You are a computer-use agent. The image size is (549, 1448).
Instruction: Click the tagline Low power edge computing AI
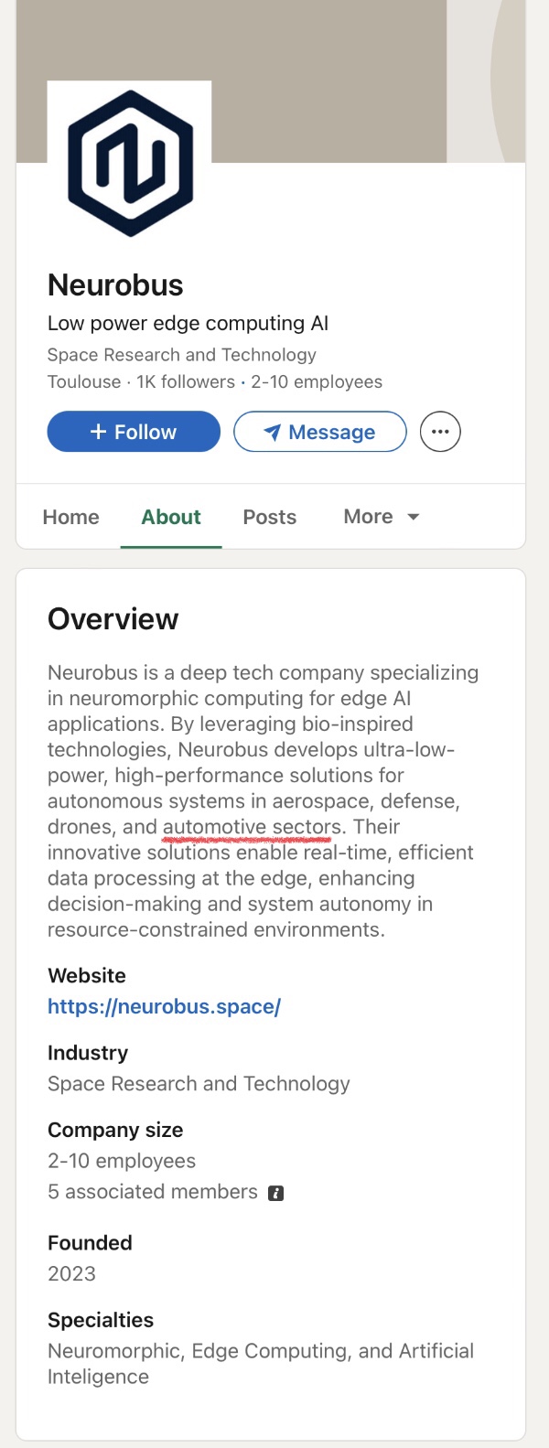click(x=188, y=323)
